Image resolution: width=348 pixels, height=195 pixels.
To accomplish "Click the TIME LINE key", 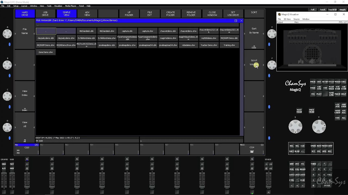I will click(x=331, y=94).
